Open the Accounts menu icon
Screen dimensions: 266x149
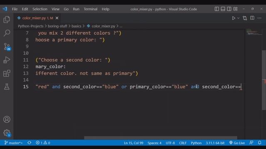click(x=7, y=120)
